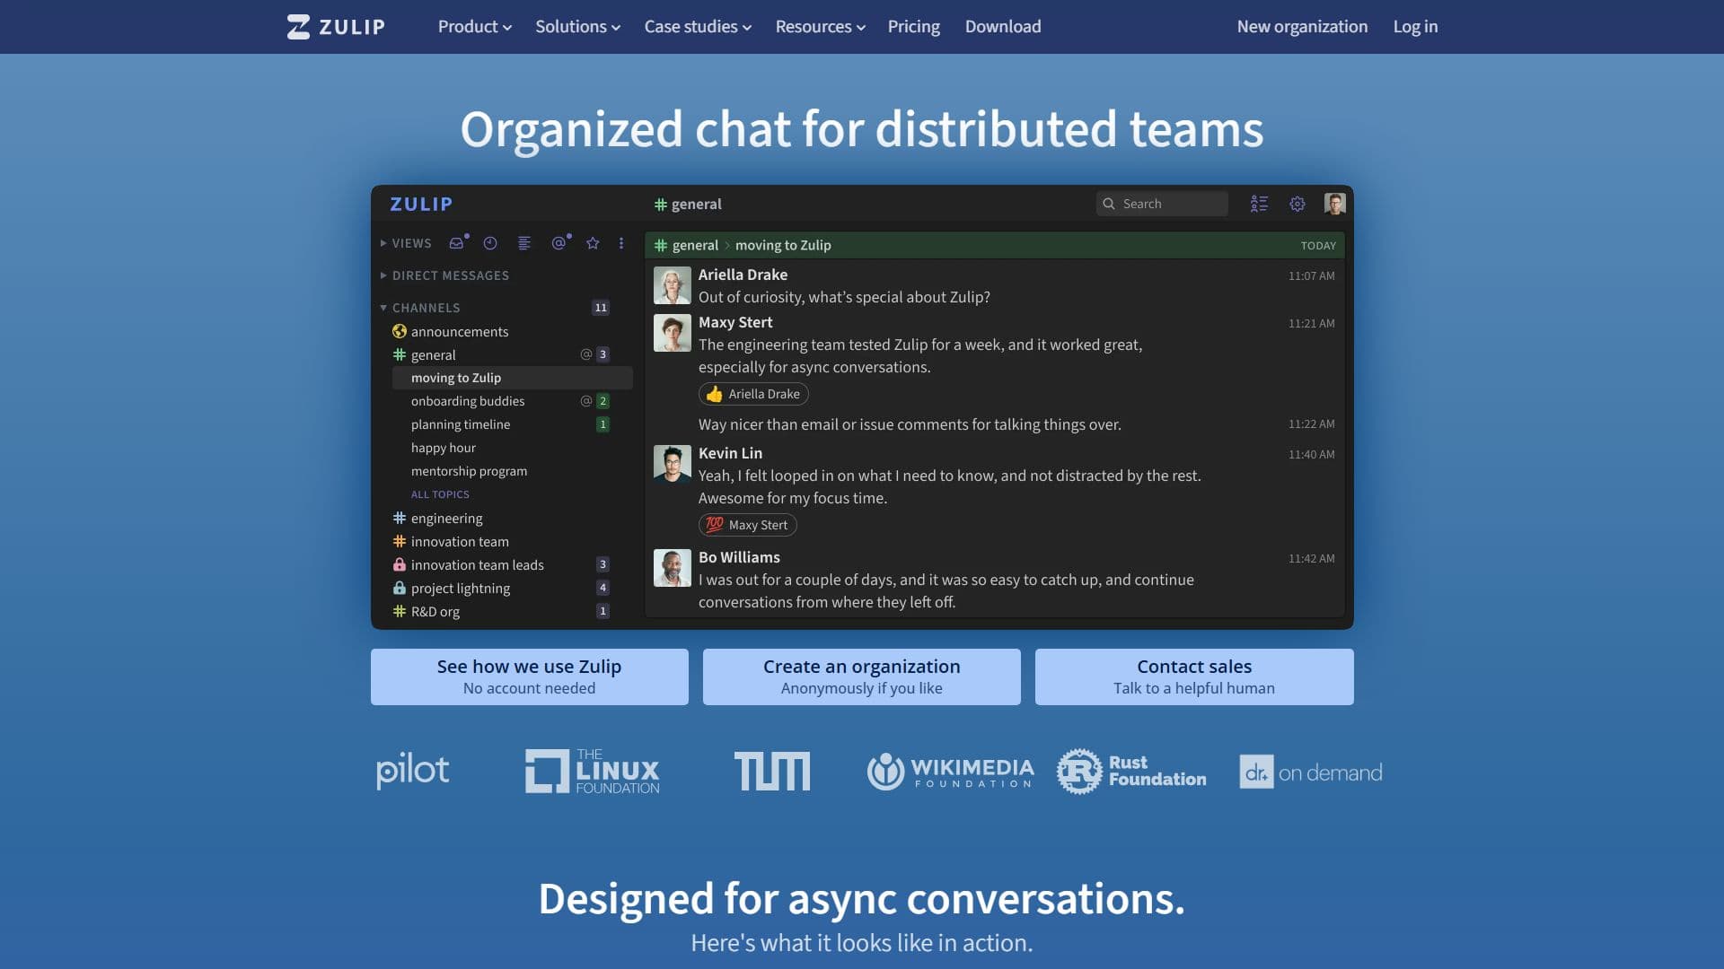Click the Contact sales button
This screenshot has width=1724, height=969.
pos(1194,677)
